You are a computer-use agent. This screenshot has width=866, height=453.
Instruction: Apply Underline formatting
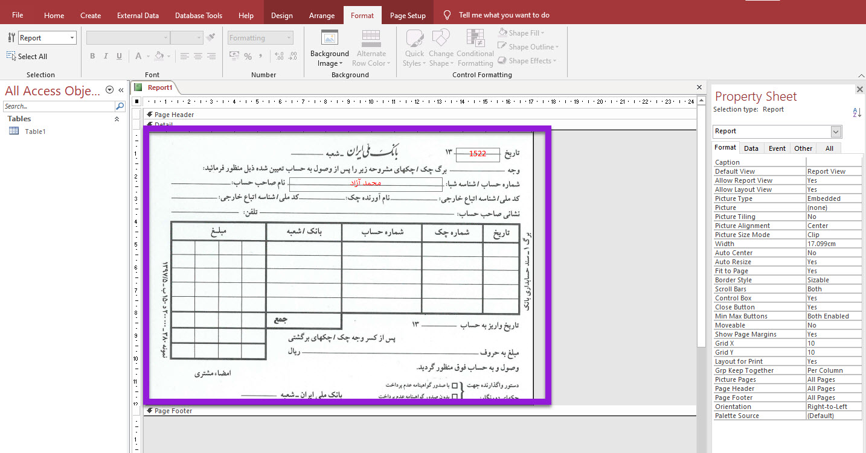[119, 56]
